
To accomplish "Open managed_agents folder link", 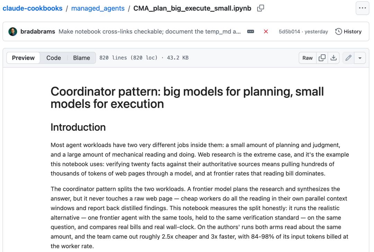I will (x=98, y=8).
